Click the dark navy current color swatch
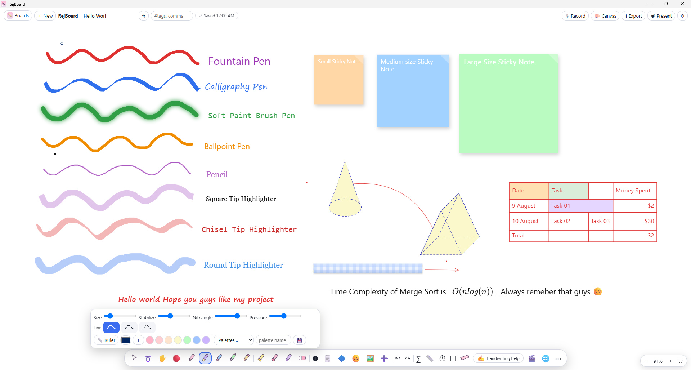 pos(126,340)
